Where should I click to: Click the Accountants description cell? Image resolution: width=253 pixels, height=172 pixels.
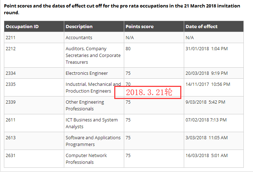[79, 37]
